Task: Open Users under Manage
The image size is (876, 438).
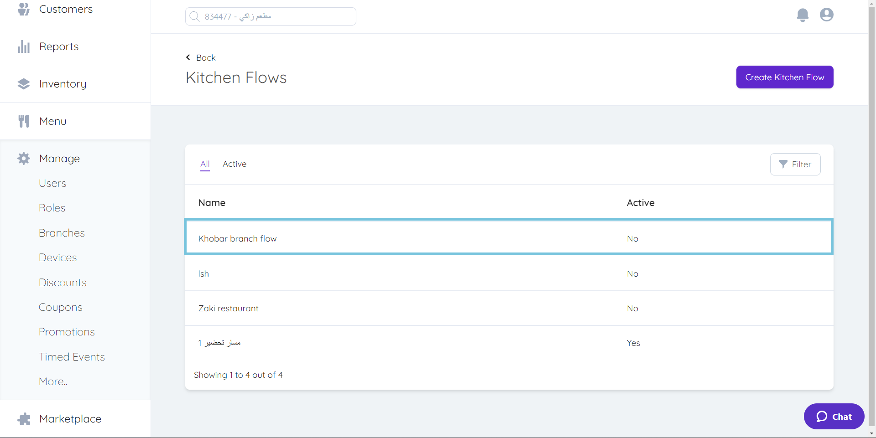Action: 52,183
